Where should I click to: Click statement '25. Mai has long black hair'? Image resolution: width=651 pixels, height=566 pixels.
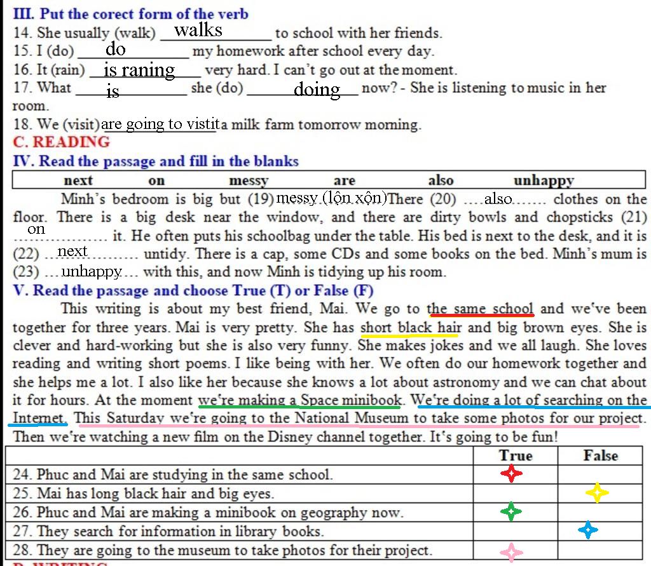(143, 494)
